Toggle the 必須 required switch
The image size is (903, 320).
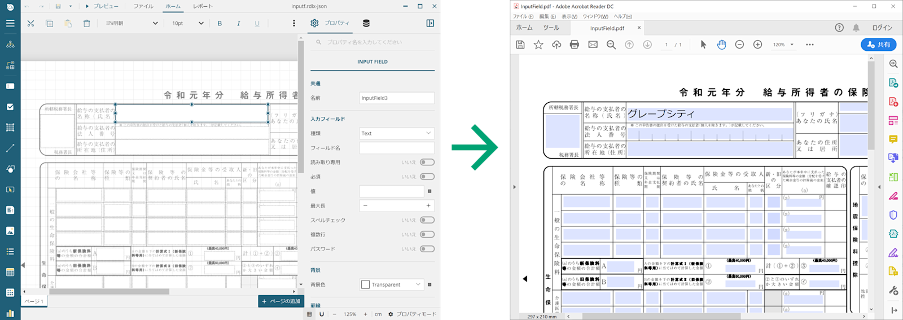tap(427, 177)
